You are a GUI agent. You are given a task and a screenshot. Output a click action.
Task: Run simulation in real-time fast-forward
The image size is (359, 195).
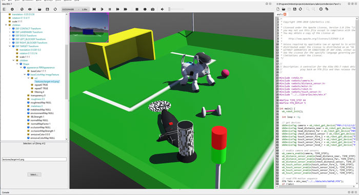[x=117, y=9]
